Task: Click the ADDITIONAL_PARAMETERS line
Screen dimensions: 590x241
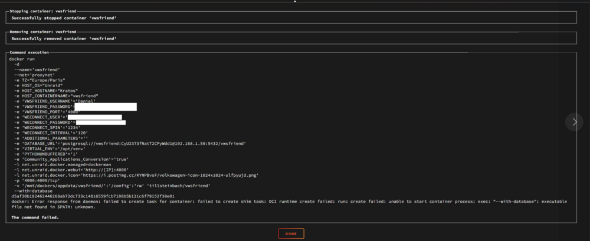Action: [x=51, y=138]
